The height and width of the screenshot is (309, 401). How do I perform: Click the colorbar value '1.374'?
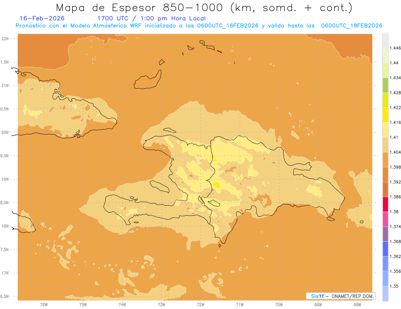point(396,227)
